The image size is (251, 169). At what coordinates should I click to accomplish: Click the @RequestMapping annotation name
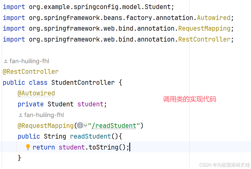point(46,126)
